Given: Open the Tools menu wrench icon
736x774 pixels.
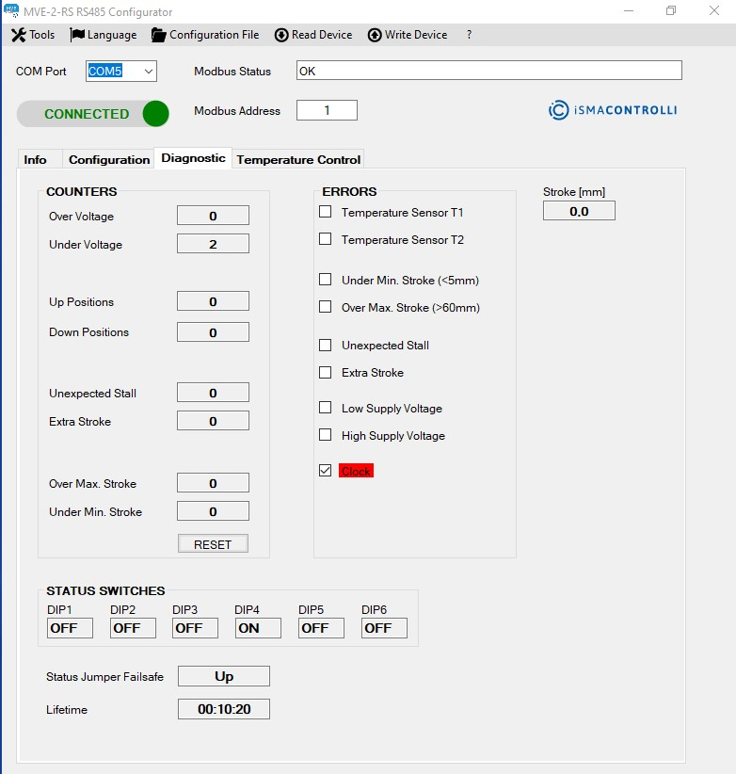Looking at the screenshot, I should click(18, 35).
